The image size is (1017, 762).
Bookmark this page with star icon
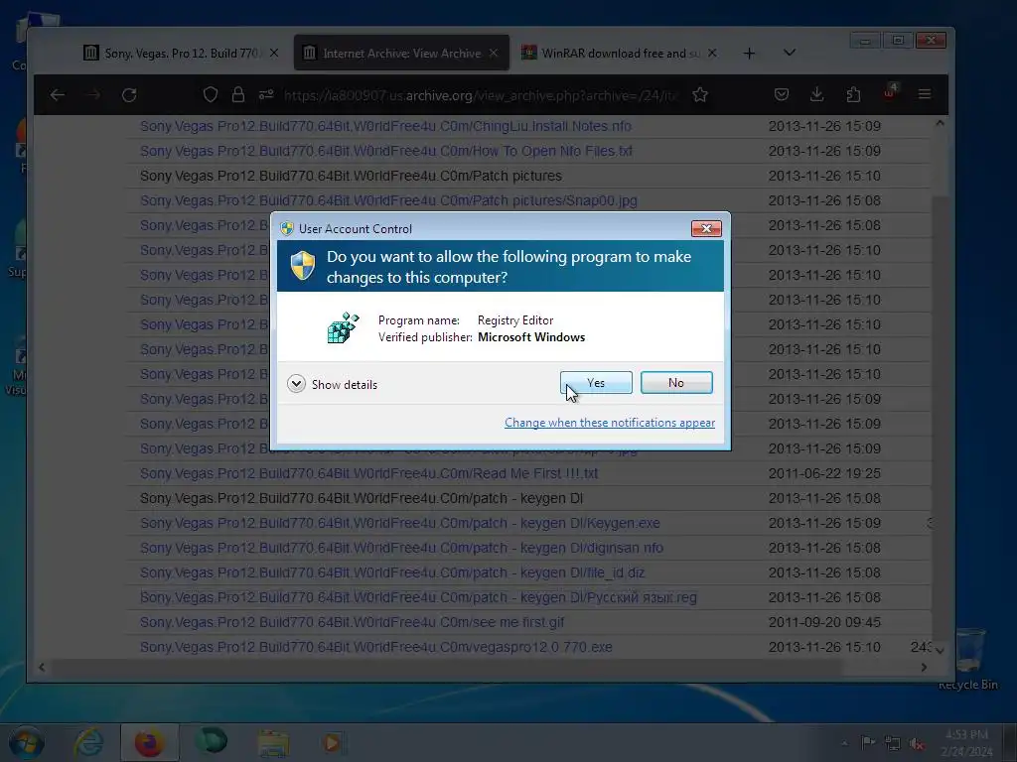click(700, 95)
